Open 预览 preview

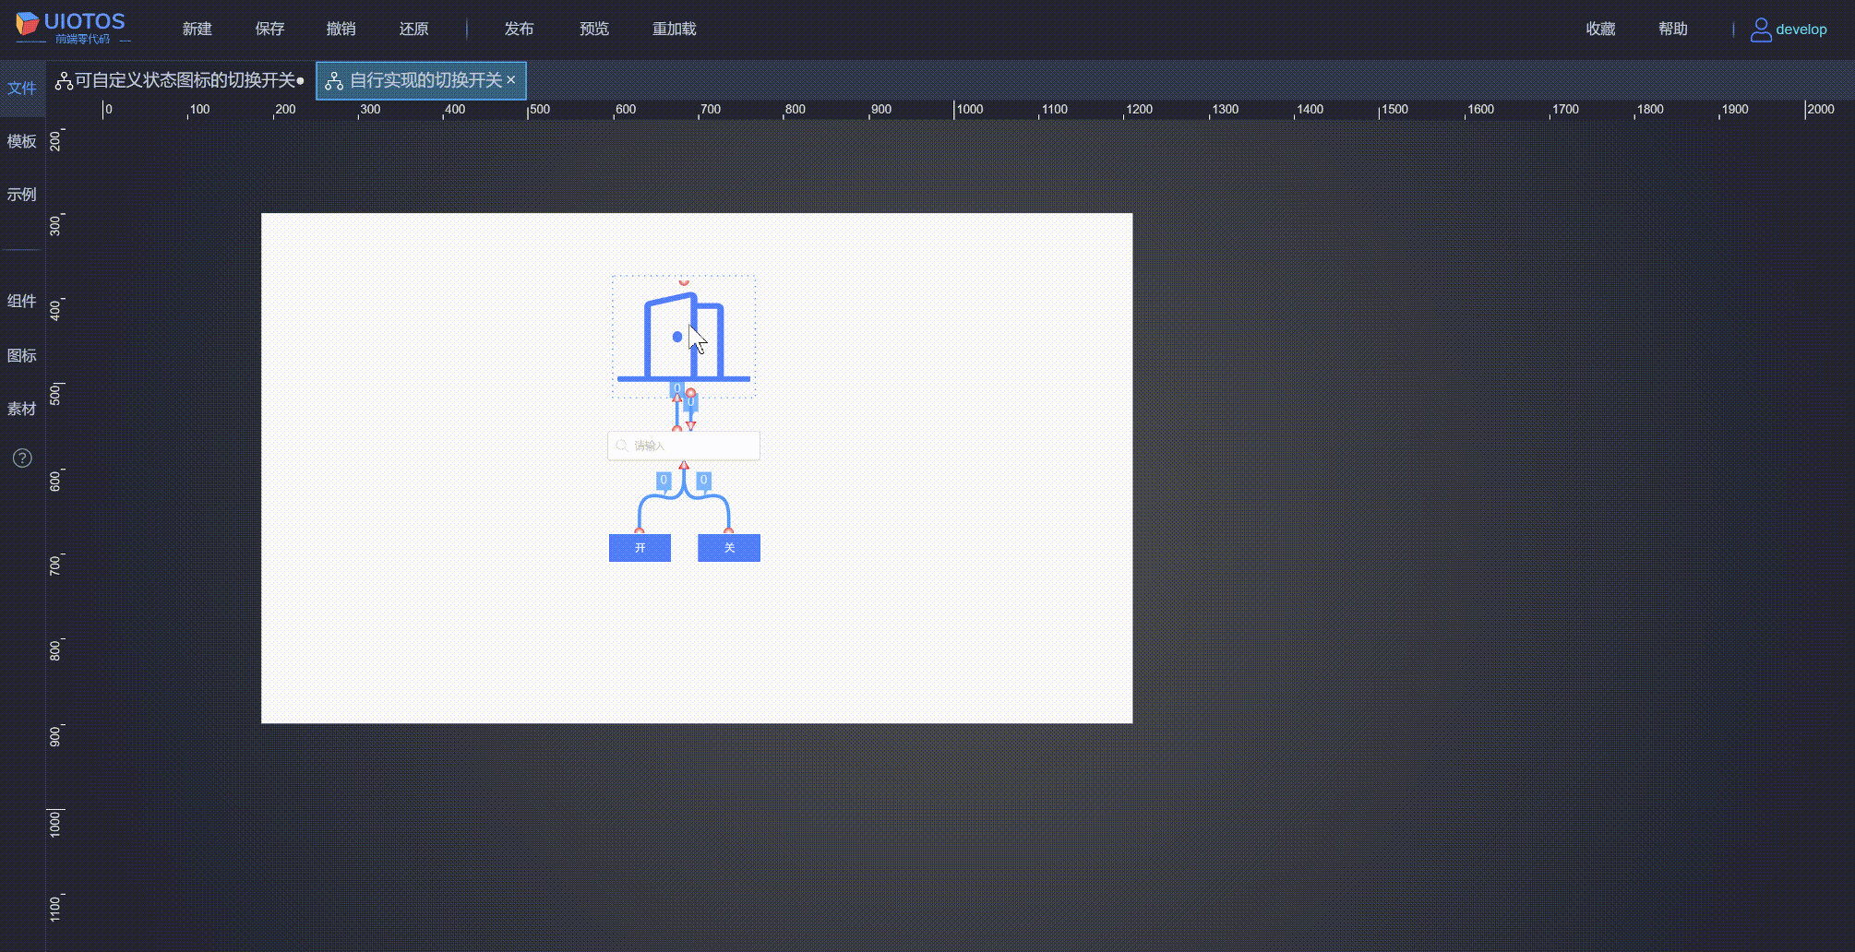tap(594, 29)
